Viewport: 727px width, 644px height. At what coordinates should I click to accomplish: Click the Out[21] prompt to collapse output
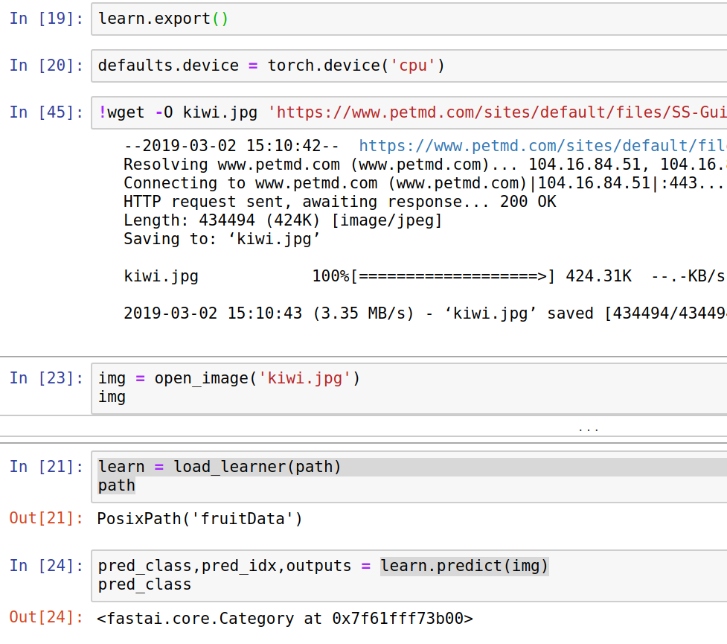tap(46, 518)
